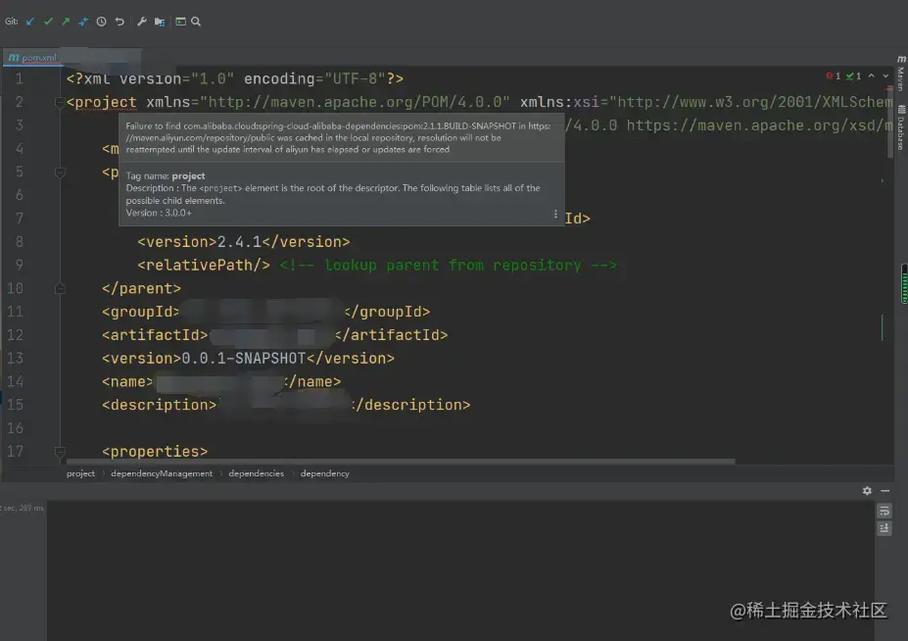Click the Git Update Project blue arrow
The width and height of the screenshot is (908, 641).
pyautogui.click(x=30, y=22)
